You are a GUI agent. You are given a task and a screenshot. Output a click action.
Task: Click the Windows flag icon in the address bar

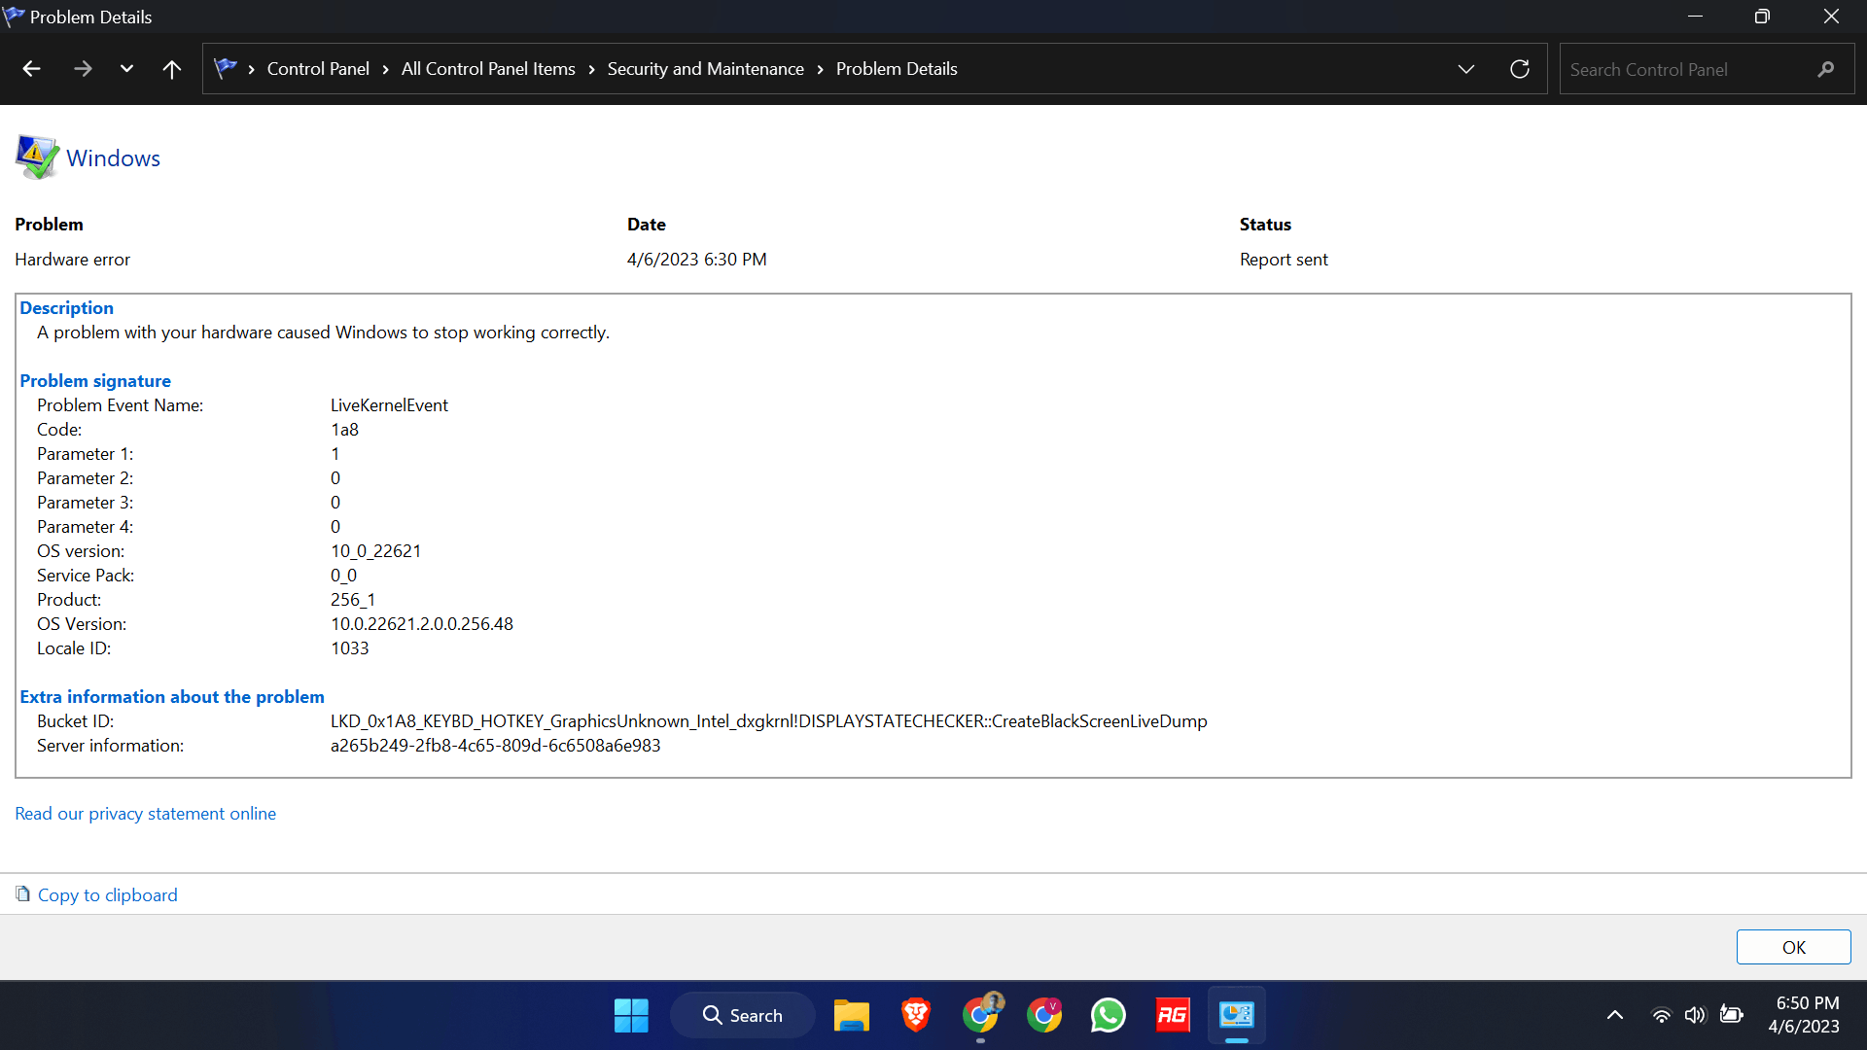tap(226, 68)
